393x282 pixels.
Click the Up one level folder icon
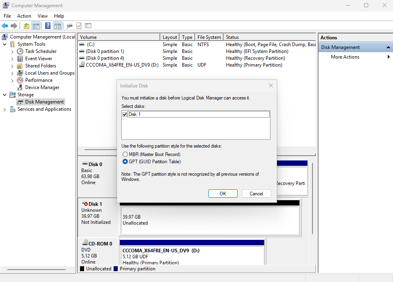click(26, 26)
